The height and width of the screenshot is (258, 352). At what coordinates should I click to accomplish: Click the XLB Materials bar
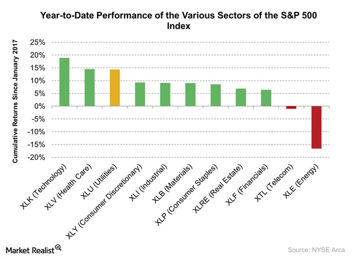190,95
